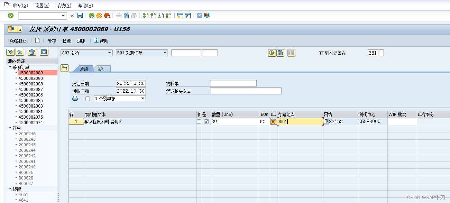Select purchase order 4500002090 in tree
Viewport: 450px width, 203px height.
pos(31,78)
